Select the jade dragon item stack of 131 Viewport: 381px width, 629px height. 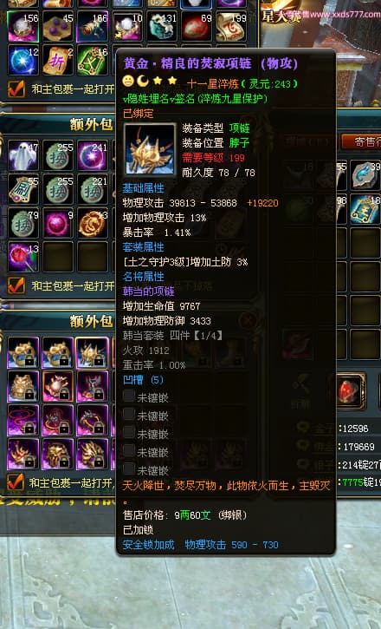pyautogui.click(x=162, y=26)
